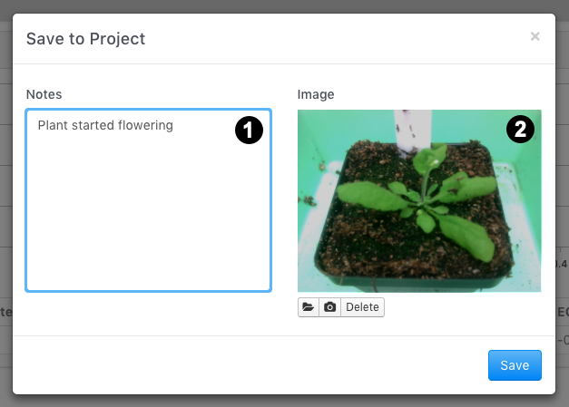The width and height of the screenshot is (569, 407).
Task: Focus the Notes text area
Action: pos(149,200)
